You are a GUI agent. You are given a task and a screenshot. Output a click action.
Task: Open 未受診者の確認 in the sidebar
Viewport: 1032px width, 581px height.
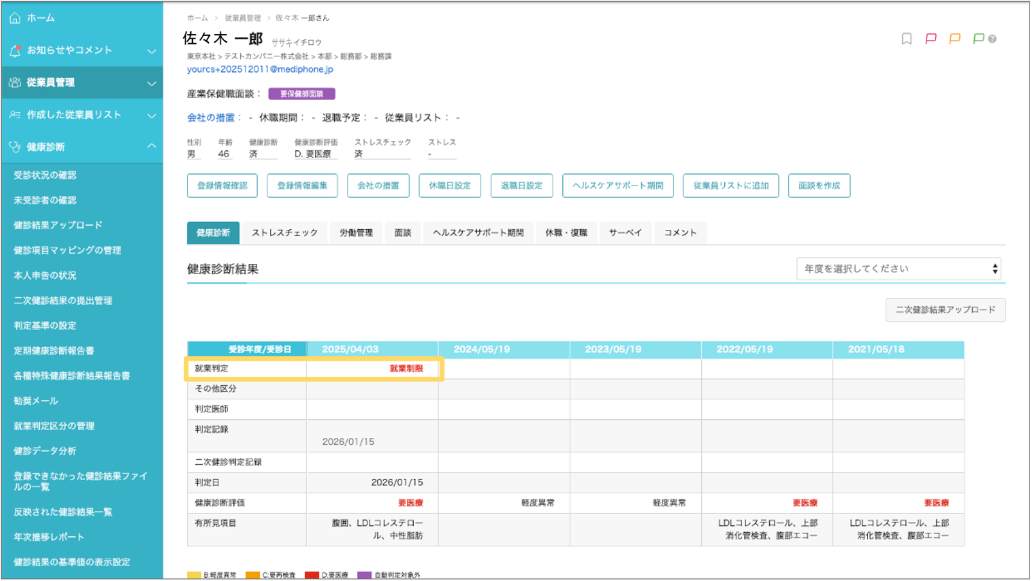[x=45, y=200]
